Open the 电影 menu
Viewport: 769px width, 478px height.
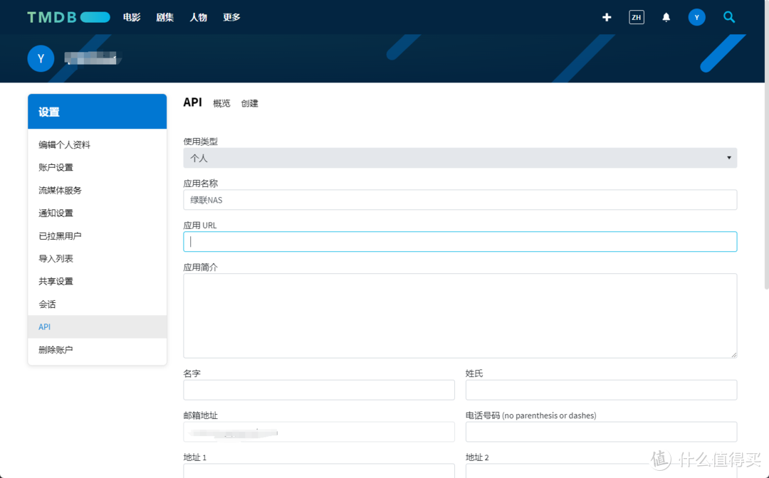coord(131,17)
